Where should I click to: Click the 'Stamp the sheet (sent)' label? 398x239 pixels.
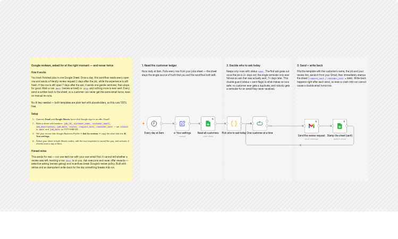click(340, 136)
